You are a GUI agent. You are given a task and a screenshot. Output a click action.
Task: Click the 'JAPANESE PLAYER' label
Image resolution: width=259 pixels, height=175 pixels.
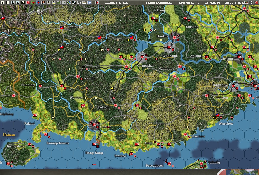click(x=116, y=3)
